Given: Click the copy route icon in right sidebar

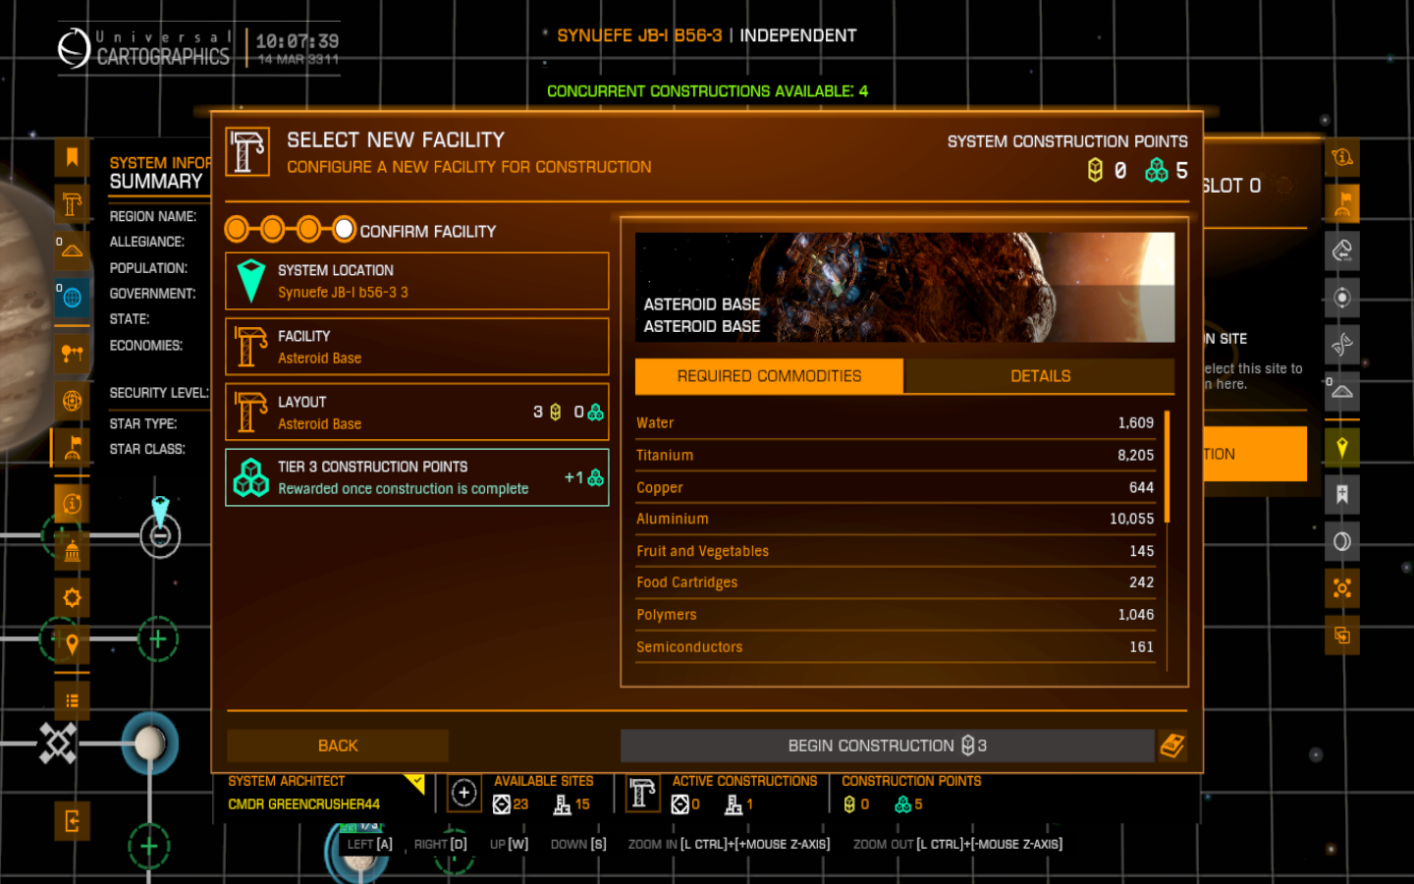Looking at the screenshot, I should point(1342,635).
